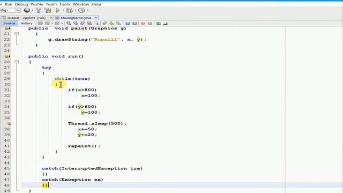Open the dropdown arrow beside the editor Back icon
Image resolution: width=343 pixels, height=193 pixels.
coord(52,23)
